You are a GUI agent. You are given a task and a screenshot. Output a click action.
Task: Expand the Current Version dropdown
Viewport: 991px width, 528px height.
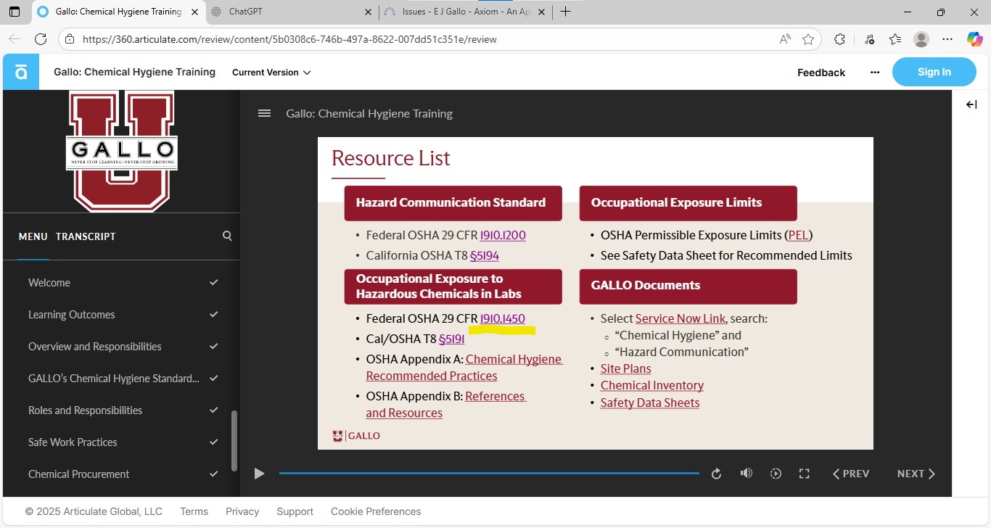271,73
